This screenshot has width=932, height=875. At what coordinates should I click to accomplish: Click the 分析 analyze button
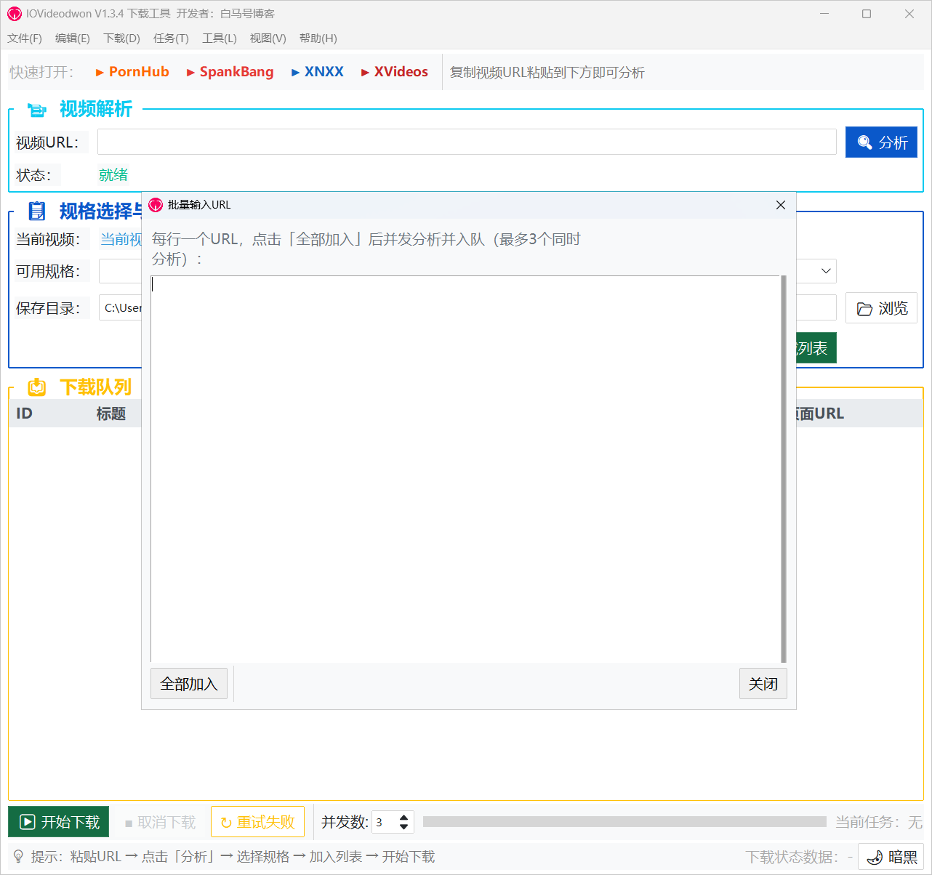tap(881, 142)
